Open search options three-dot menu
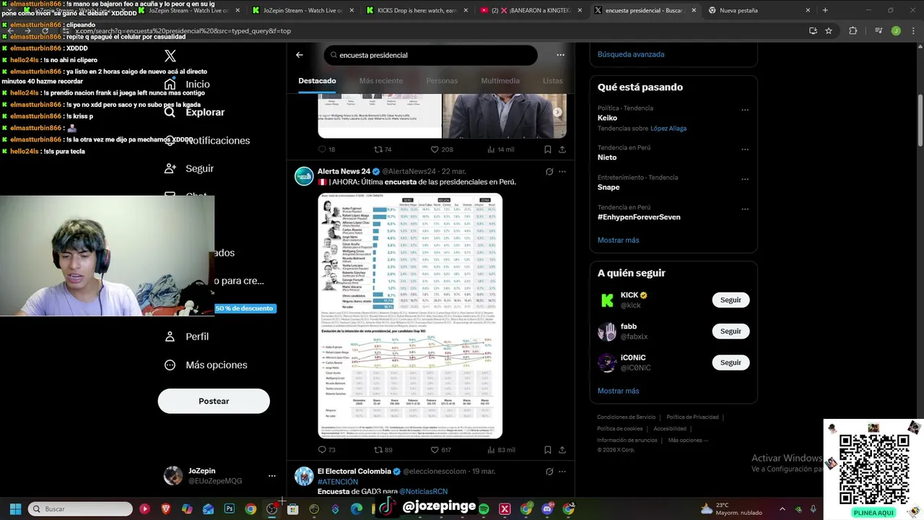Screen dimensions: 924x520 [x=560, y=55]
